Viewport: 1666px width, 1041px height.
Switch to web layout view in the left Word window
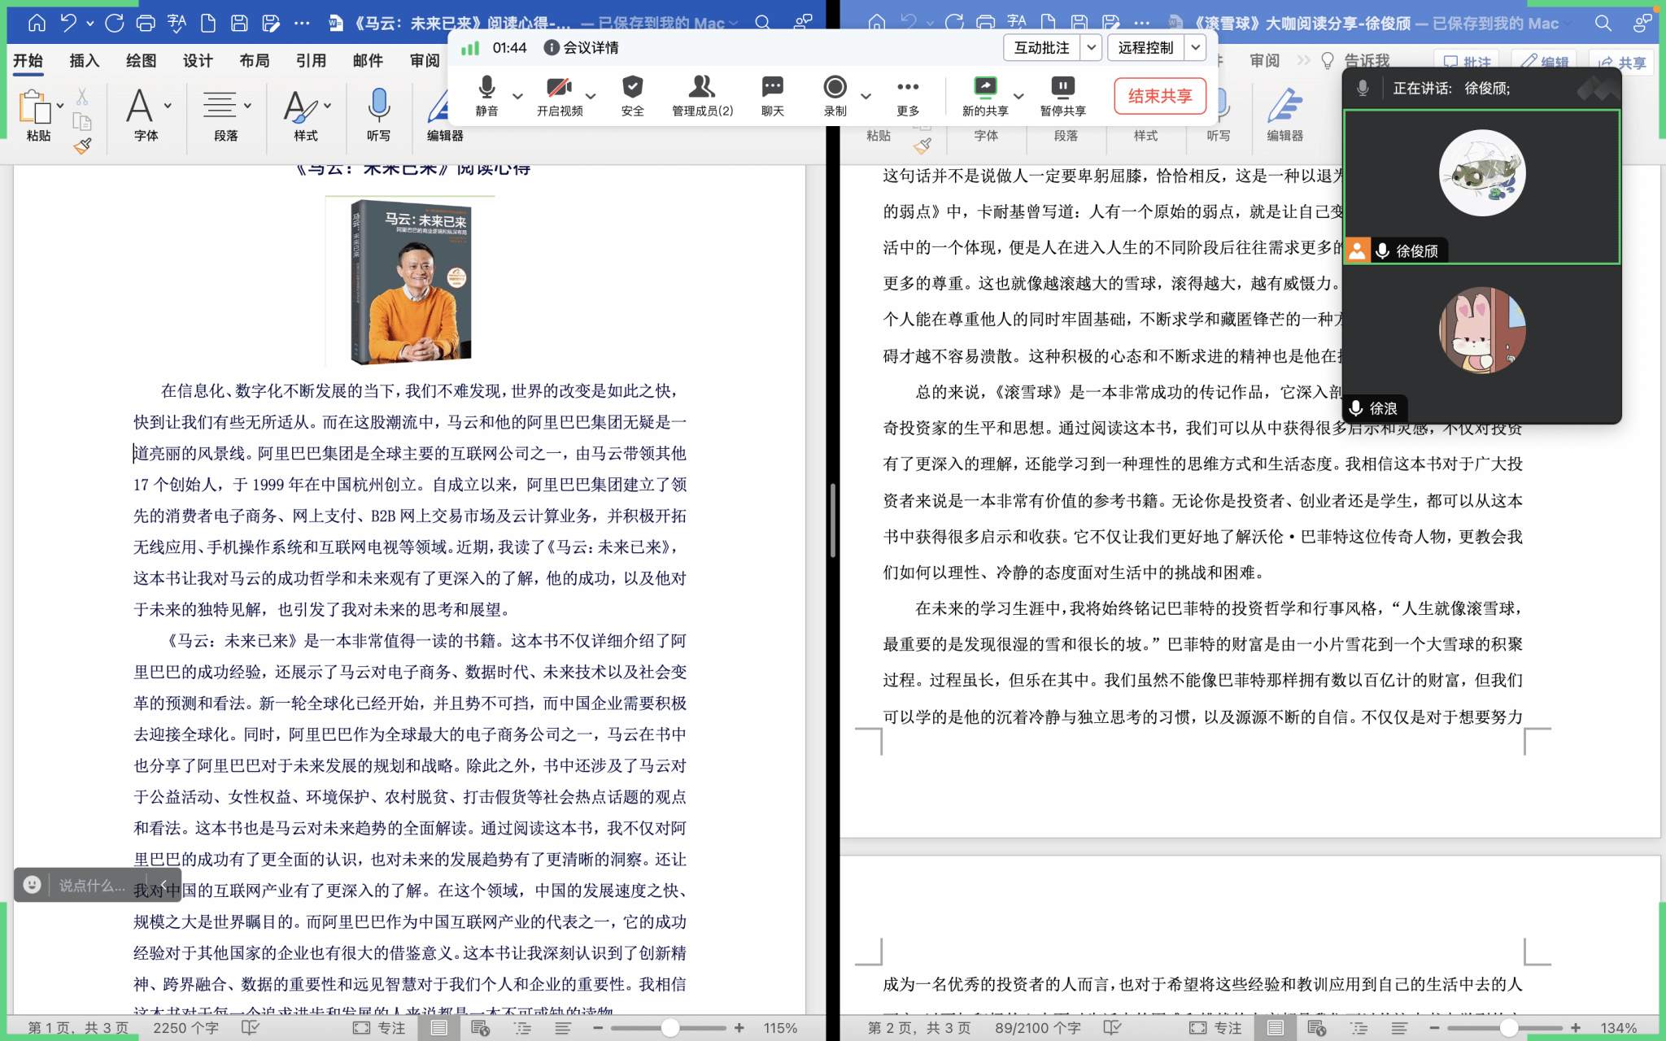pyautogui.click(x=480, y=1028)
